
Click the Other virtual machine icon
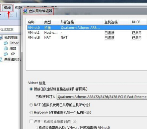click(6, 43)
